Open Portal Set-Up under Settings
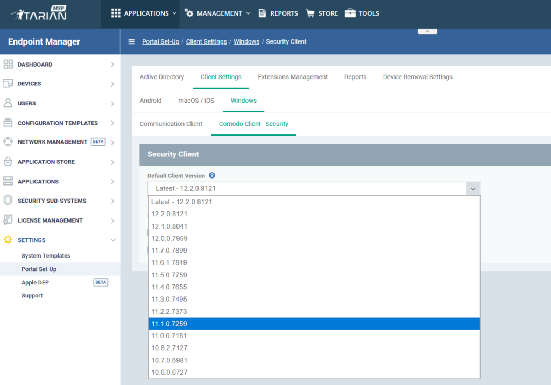Viewport: 551px width, 385px height. (39, 269)
